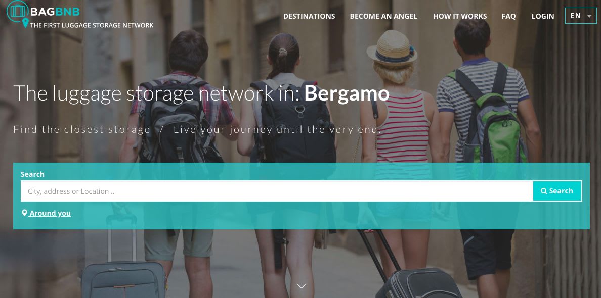Open the EN language selector
This screenshot has height=298, width=601.
coord(581,16)
